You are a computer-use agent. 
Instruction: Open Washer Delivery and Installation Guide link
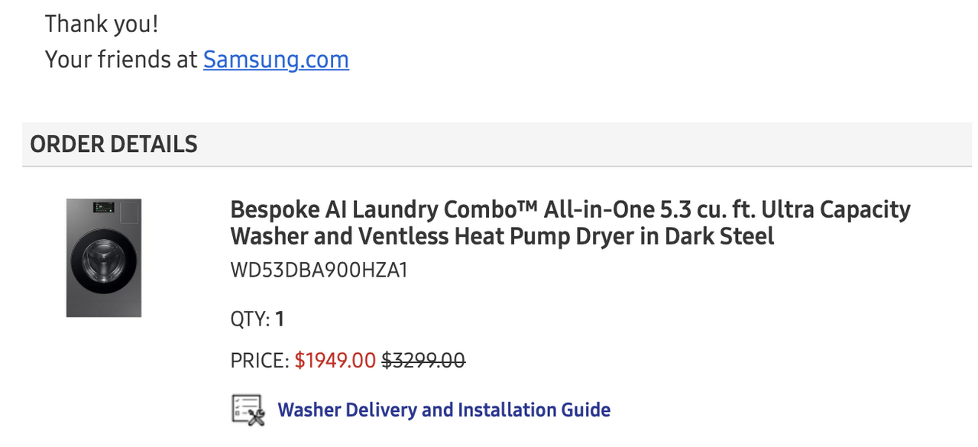(443, 410)
